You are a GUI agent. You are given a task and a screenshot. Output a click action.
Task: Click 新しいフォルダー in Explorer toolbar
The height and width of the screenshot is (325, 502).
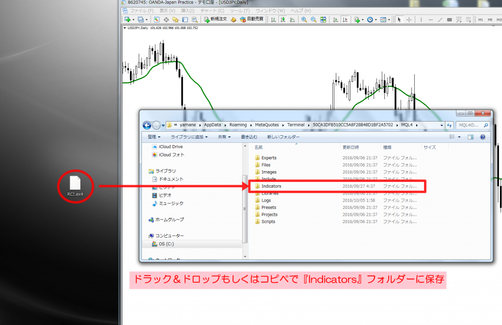(x=283, y=137)
